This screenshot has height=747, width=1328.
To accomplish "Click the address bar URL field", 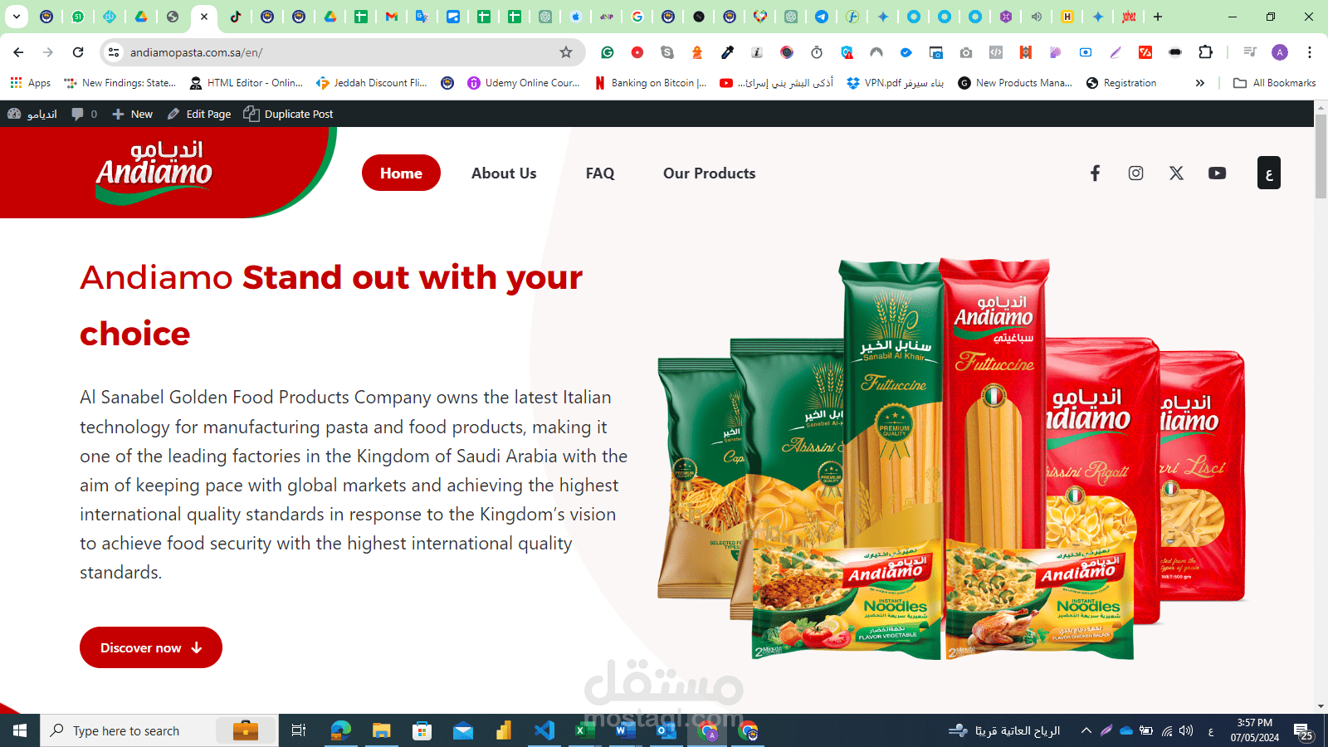I will tap(340, 52).
